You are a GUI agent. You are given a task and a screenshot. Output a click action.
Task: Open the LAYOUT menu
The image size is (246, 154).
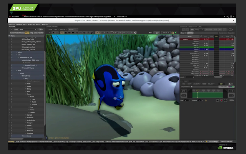click(45, 24)
